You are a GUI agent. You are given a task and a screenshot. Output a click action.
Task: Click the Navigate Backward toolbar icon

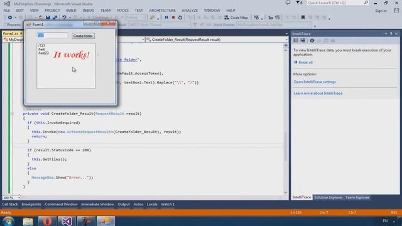pos(10,18)
